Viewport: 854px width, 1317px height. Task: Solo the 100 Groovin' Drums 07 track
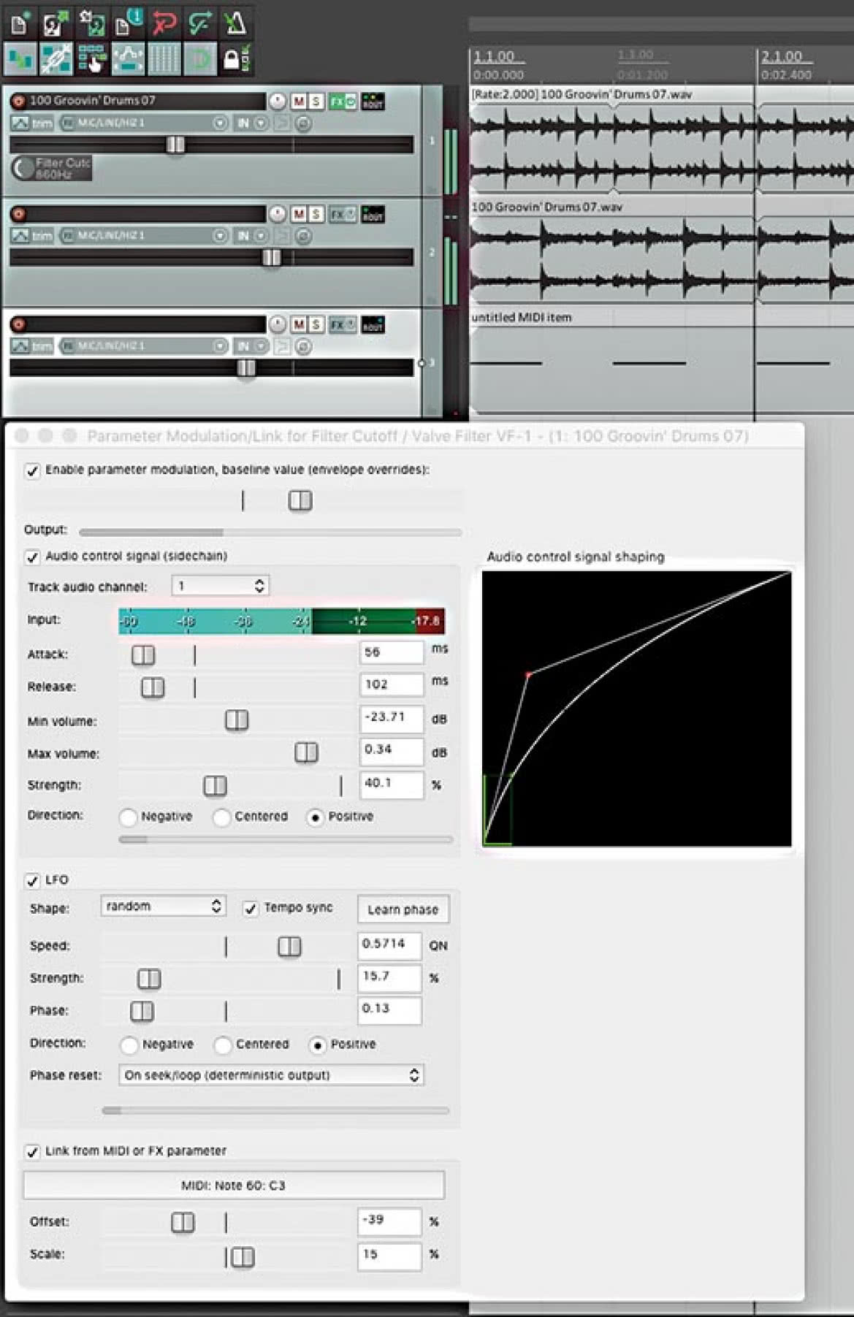[316, 102]
